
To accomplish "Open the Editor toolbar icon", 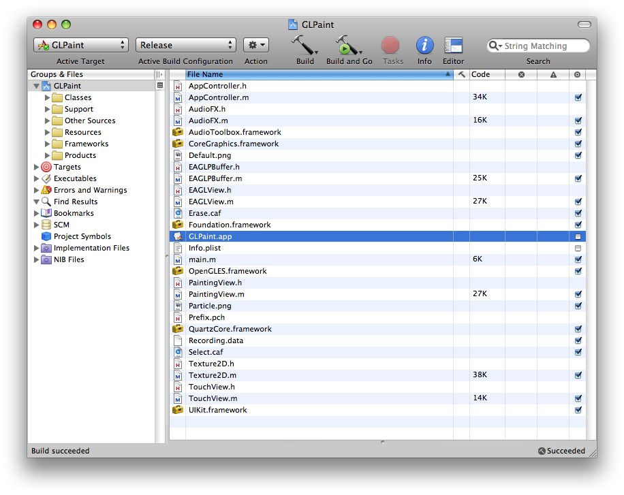I will 453,45.
